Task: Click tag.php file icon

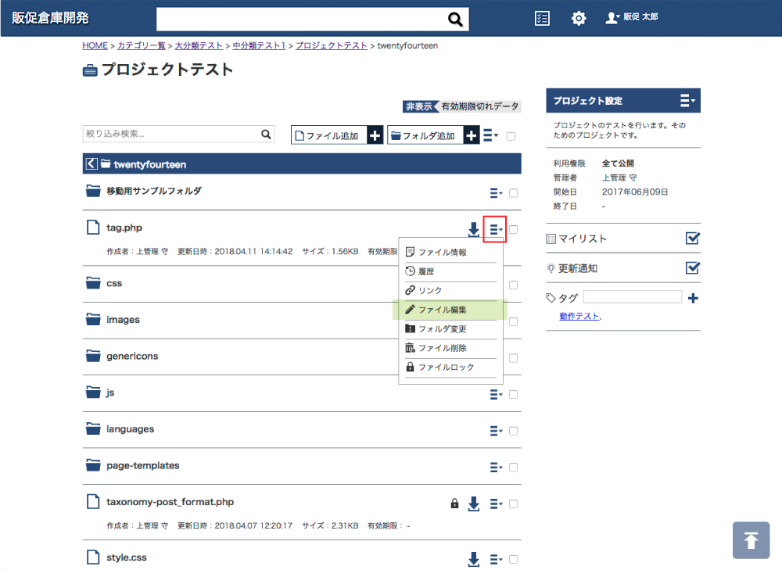Action: [93, 227]
